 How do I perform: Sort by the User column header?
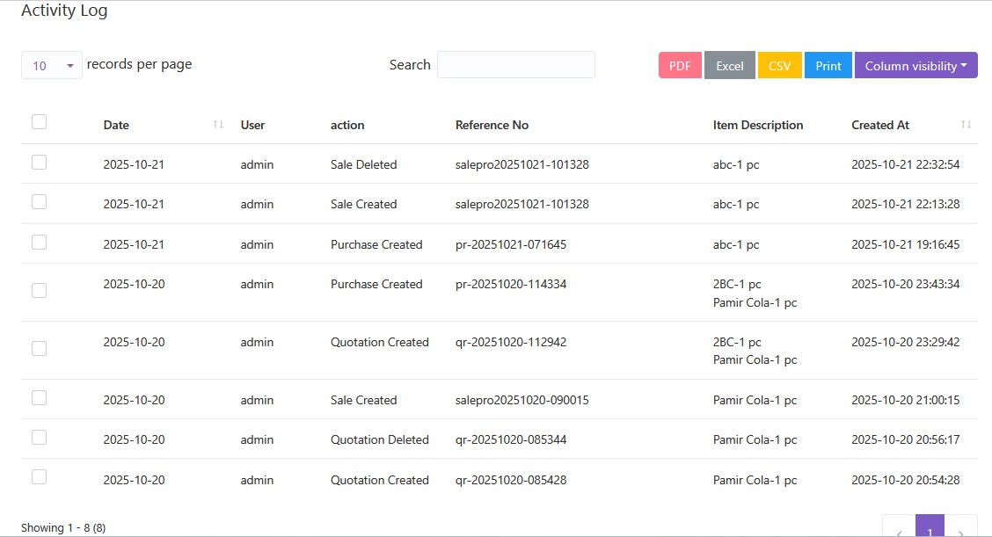(252, 125)
